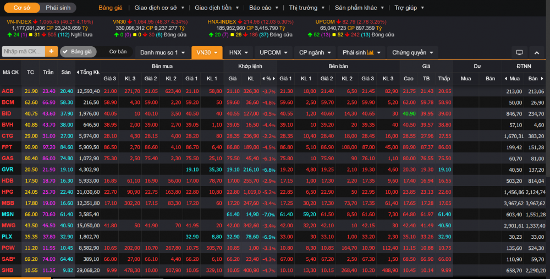
Task: Click the orange plus button beside search box
Action: [x=52, y=52]
